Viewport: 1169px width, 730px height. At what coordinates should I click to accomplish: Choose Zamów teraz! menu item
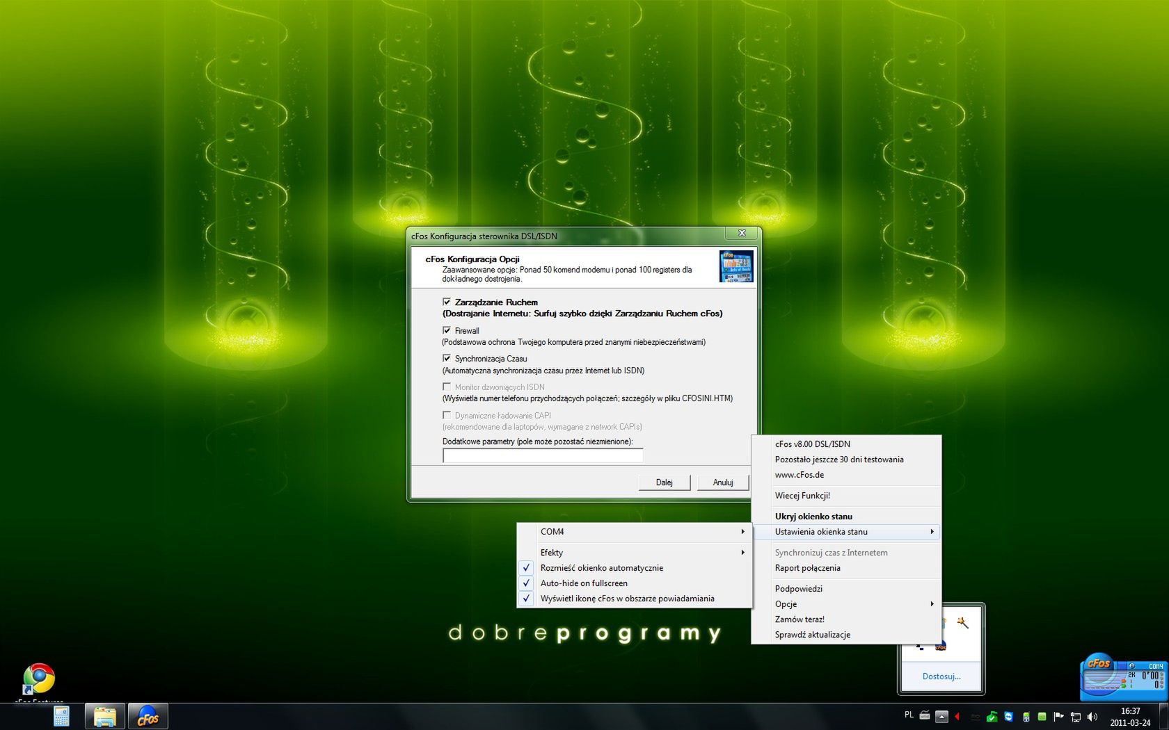[846, 619]
